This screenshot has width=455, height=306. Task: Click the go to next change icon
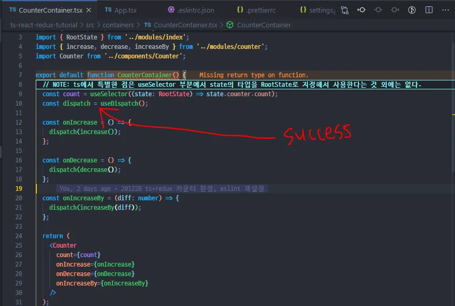point(395,10)
